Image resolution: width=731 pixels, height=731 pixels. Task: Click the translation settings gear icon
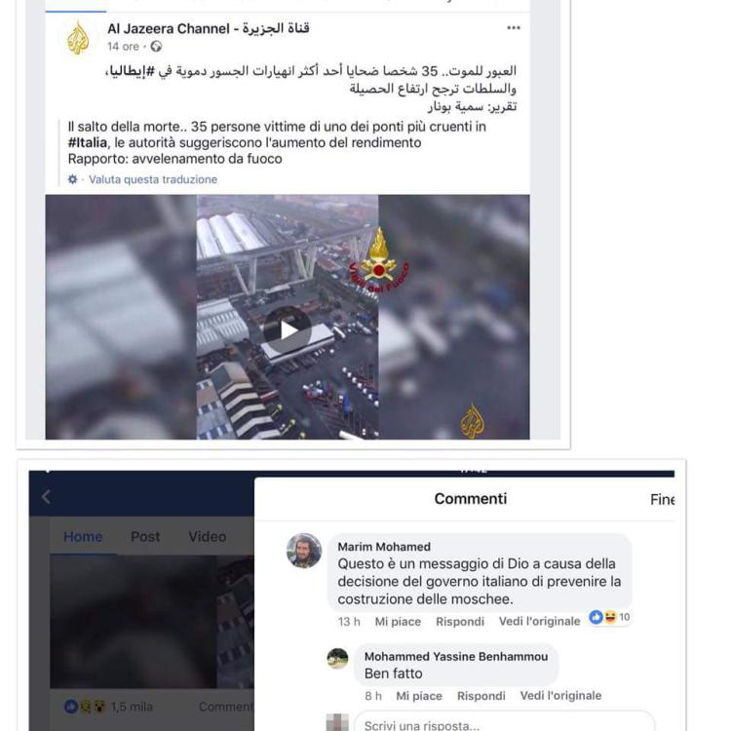(x=73, y=179)
